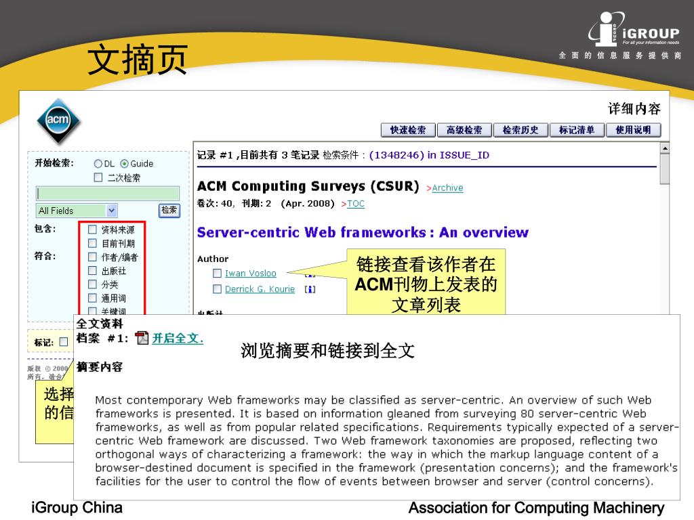Select the Guide radio button
This screenshot has width=694, height=520.
pos(125,164)
